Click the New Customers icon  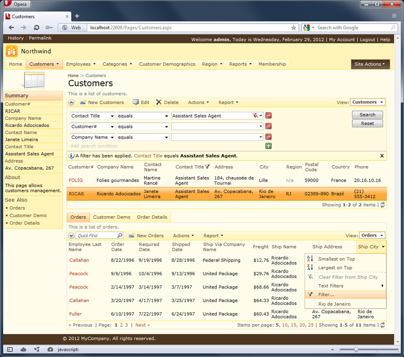[83, 102]
